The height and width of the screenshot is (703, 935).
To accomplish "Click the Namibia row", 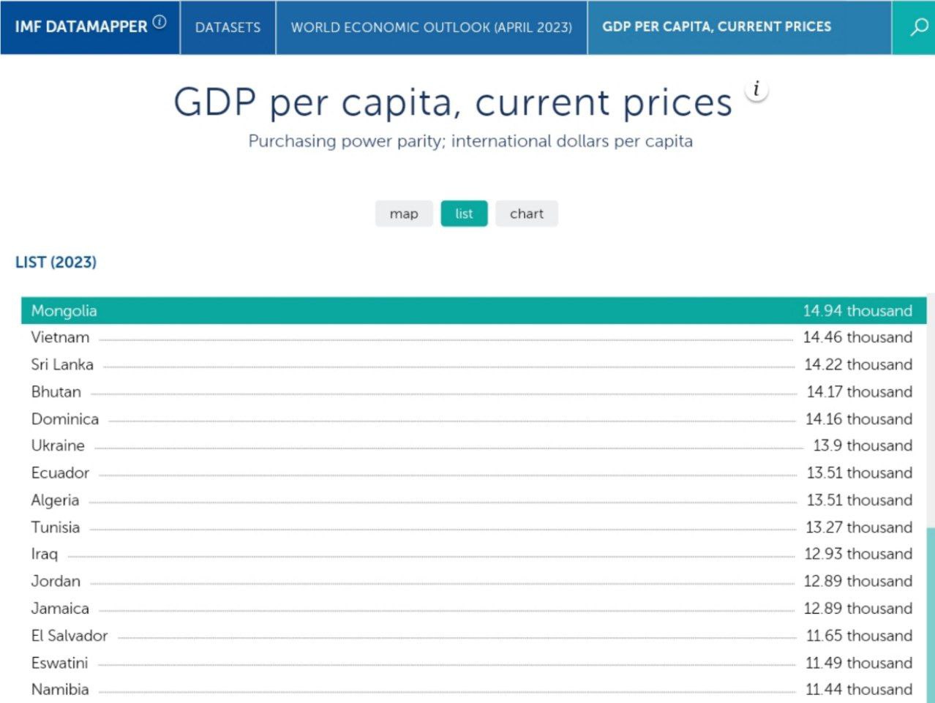I will tap(60, 689).
